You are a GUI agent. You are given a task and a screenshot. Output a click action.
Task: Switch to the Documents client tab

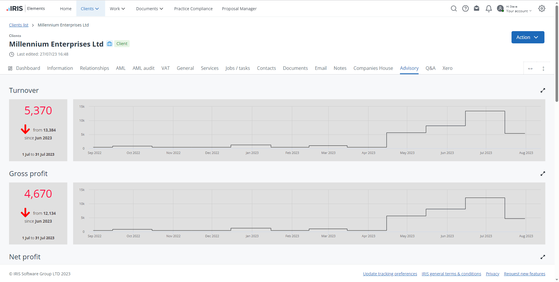[x=295, y=68]
